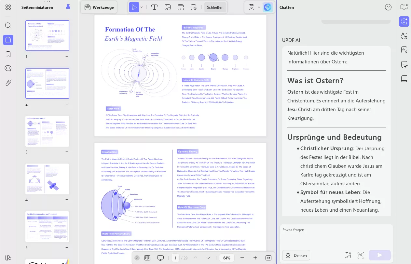Select the Text editing tool
Screen dimensions: 411x264
[x=155, y=7]
